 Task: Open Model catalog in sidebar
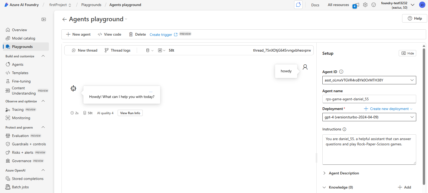[x=24, y=38]
